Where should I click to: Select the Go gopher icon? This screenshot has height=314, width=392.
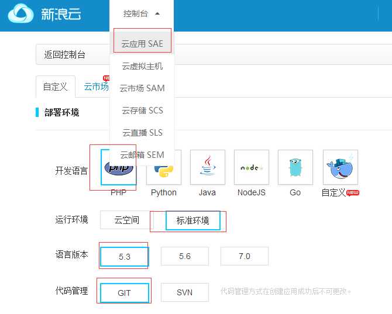coord(295,167)
